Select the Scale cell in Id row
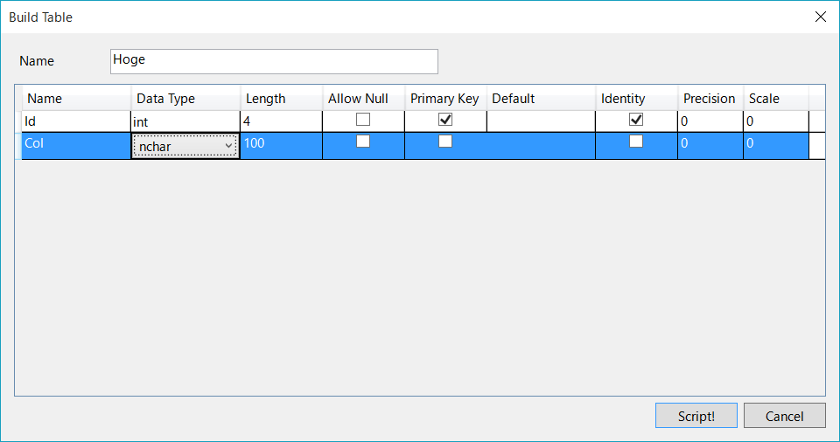This screenshot has height=442, width=840. (x=776, y=121)
